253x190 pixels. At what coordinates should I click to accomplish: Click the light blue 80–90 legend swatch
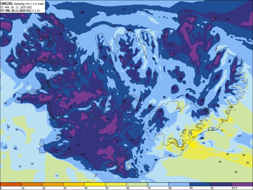(x=179, y=184)
